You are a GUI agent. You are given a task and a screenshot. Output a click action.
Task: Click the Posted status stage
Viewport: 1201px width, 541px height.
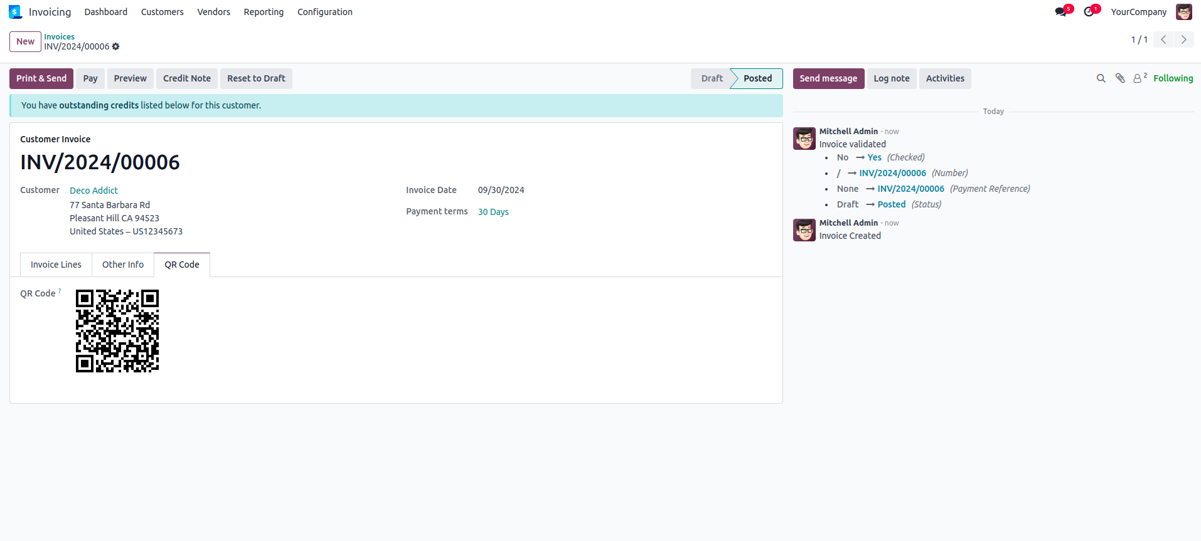pos(758,78)
